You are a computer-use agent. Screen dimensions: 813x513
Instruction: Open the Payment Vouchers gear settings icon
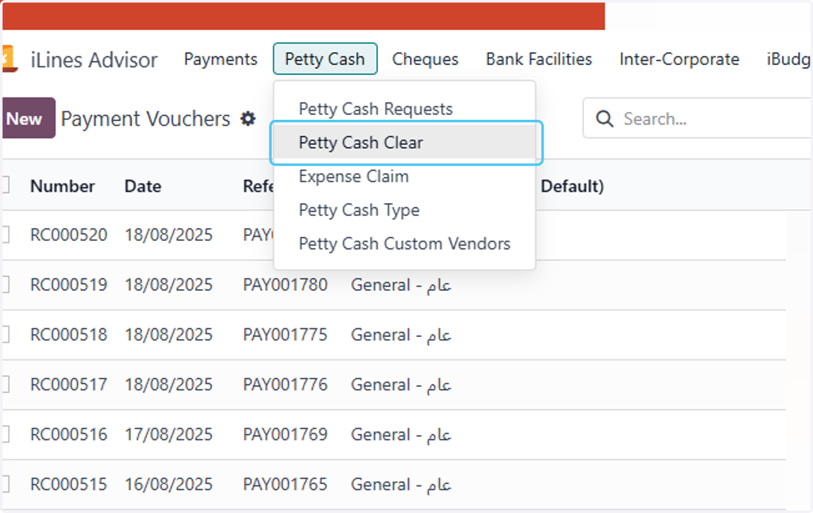tap(249, 119)
